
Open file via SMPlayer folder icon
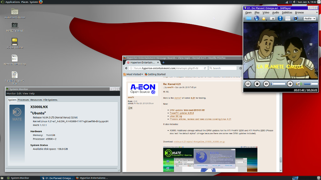(249, 18)
